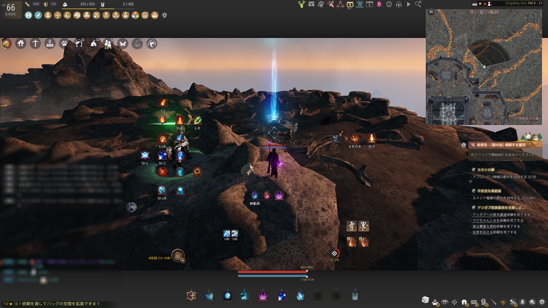Open the red triangle network icon

340,4
